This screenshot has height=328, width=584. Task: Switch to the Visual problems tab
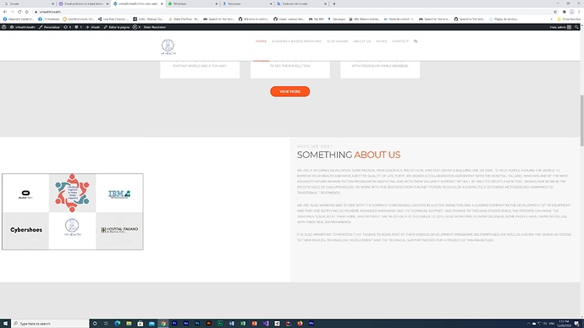(x=84, y=3)
